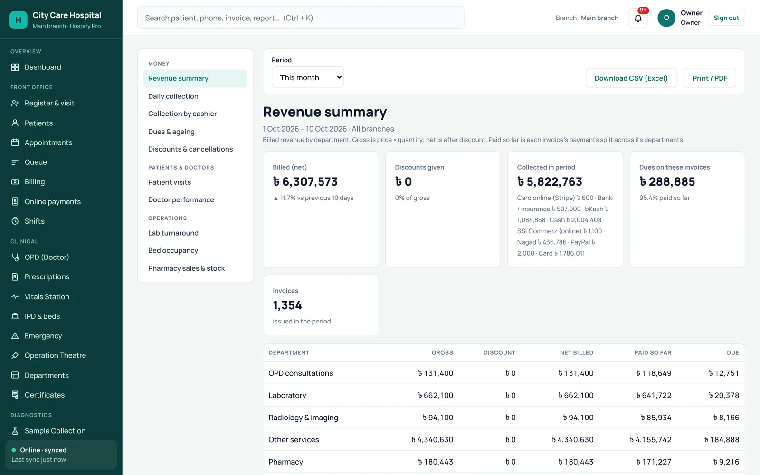The height and width of the screenshot is (475, 760).
Task: Click the Online payments receipt icon
Action: pyautogui.click(x=15, y=201)
